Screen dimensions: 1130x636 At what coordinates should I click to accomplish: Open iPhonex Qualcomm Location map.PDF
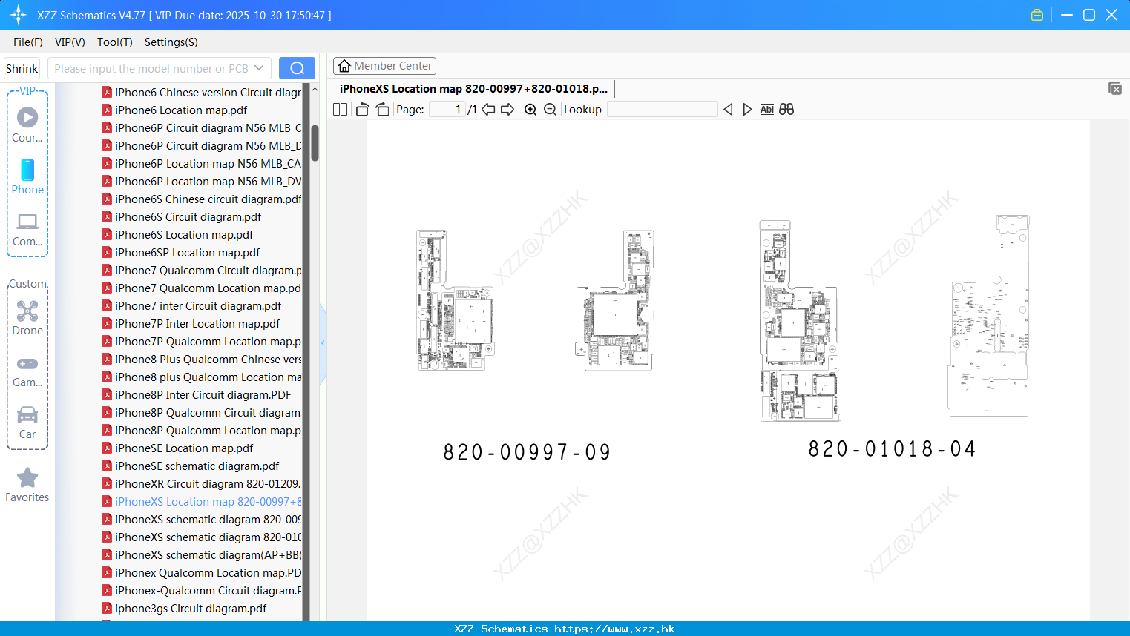pyautogui.click(x=201, y=573)
